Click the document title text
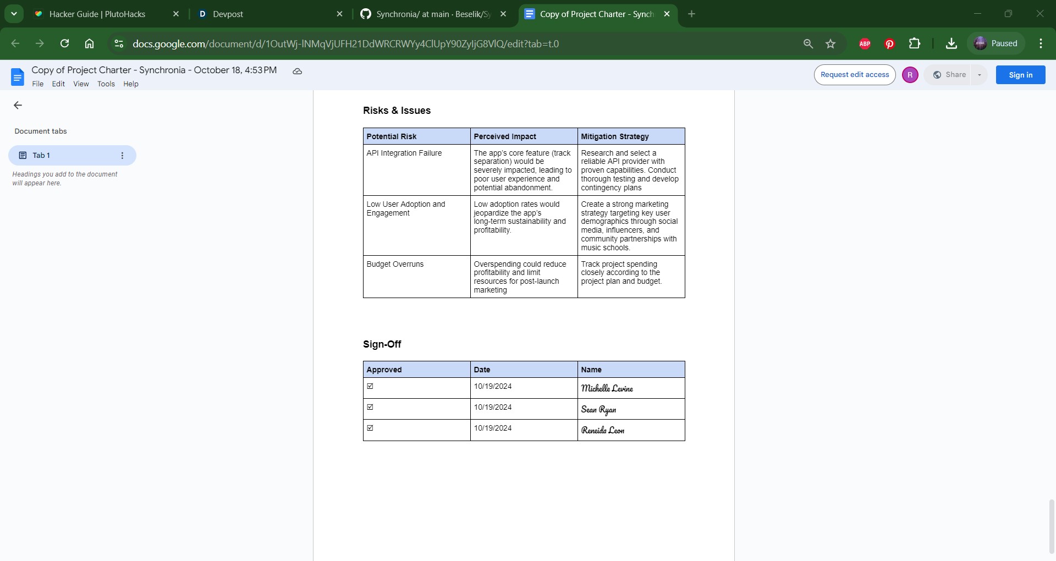1056x561 pixels. click(154, 70)
